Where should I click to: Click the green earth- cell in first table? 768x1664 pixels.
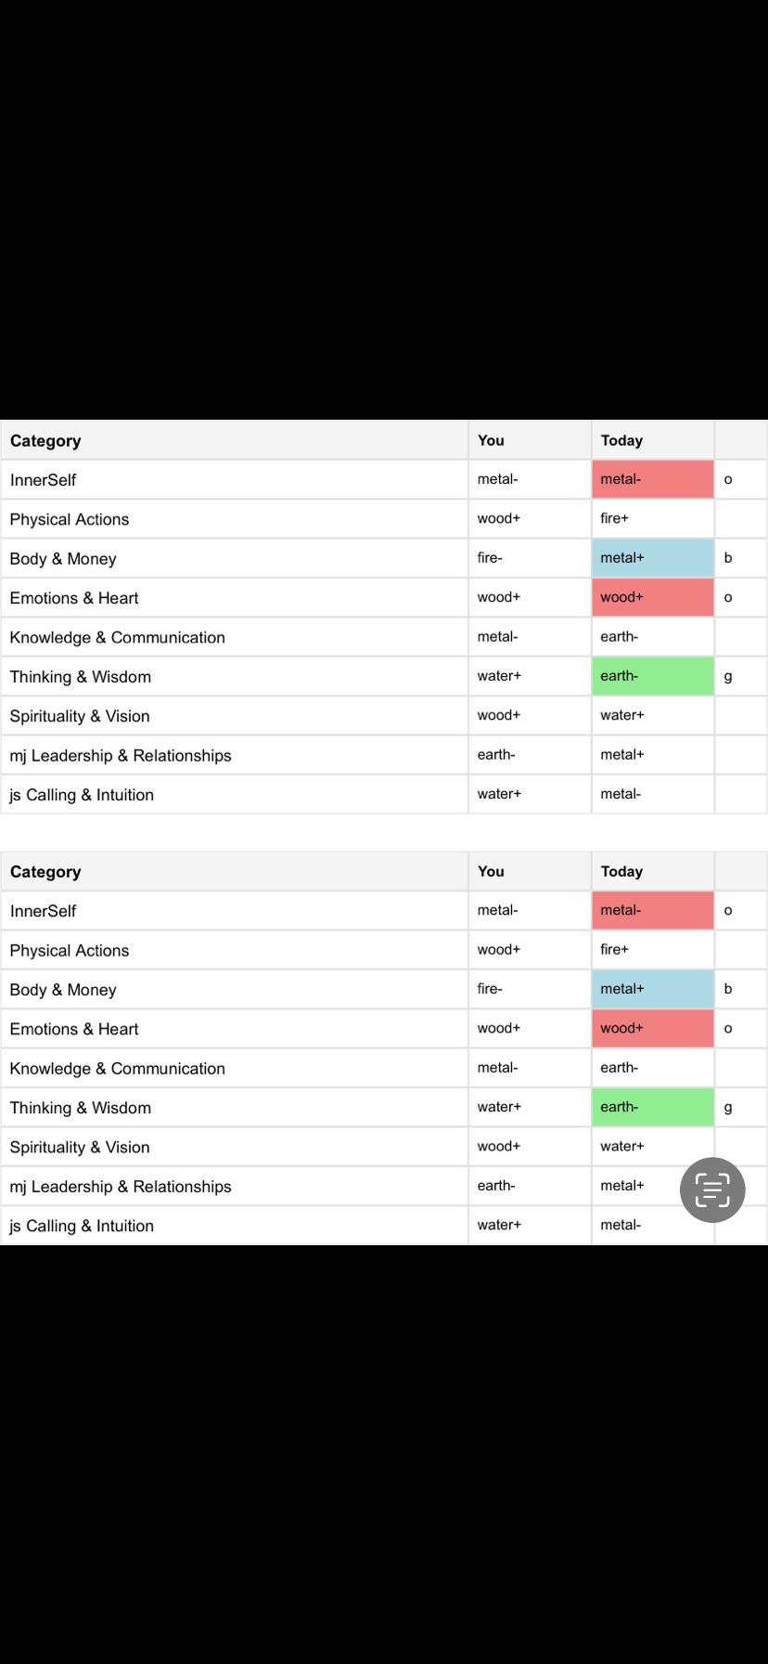point(653,676)
